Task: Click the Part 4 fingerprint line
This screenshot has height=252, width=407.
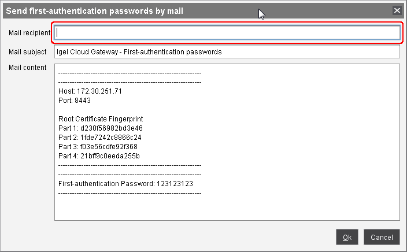Action: (x=99, y=156)
